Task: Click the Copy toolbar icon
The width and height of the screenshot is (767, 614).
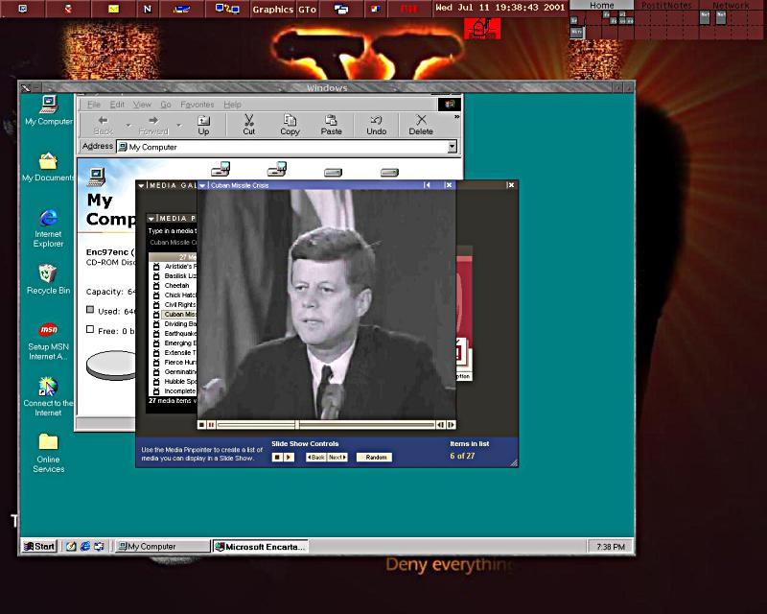Action: [x=290, y=125]
